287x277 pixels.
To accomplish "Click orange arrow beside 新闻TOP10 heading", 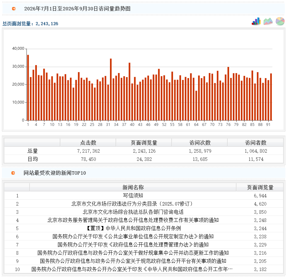I will coord(13,173).
